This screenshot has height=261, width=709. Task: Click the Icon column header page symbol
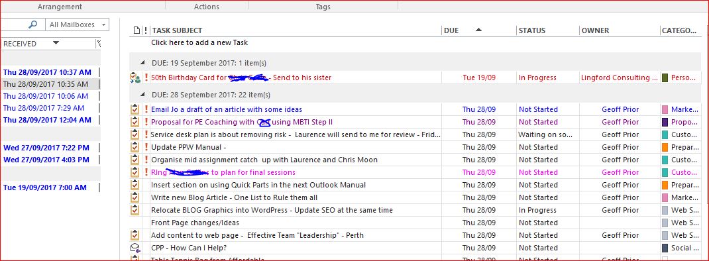pyautogui.click(x=136, y=30)
